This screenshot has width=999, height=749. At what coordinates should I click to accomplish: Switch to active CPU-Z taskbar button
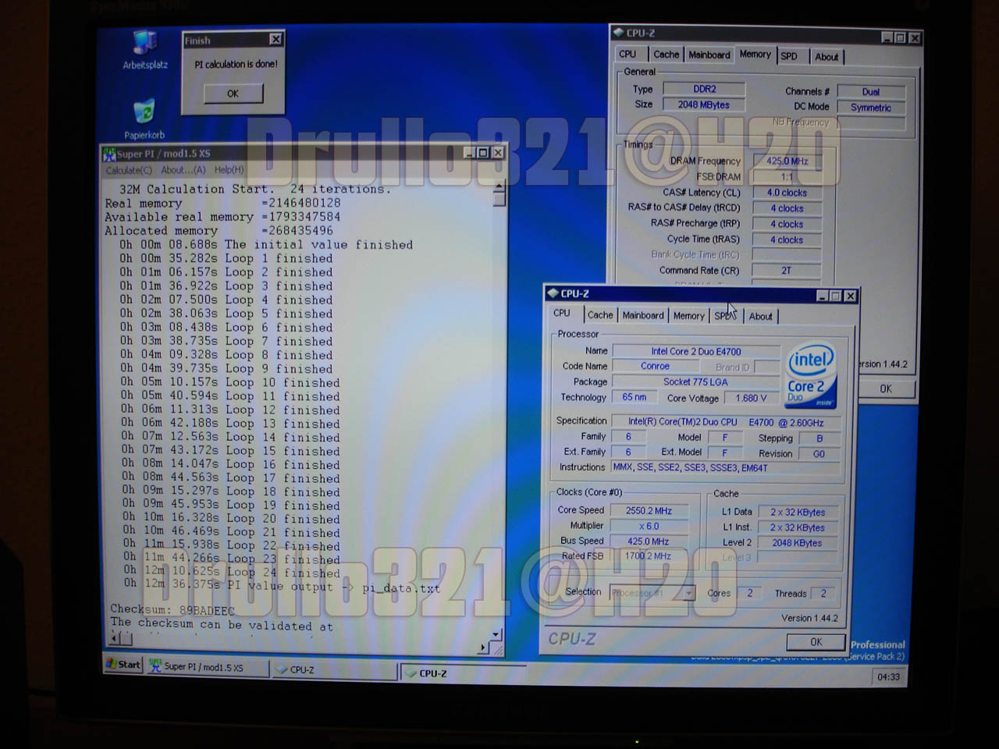pos(462,673)
